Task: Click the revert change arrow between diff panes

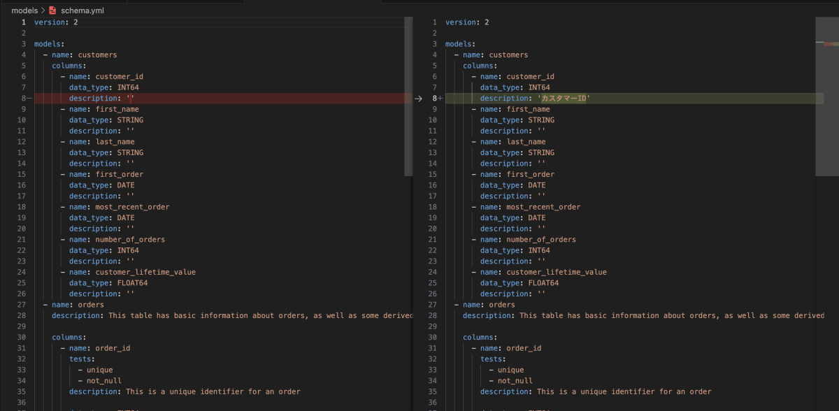Action: [418, 99]
